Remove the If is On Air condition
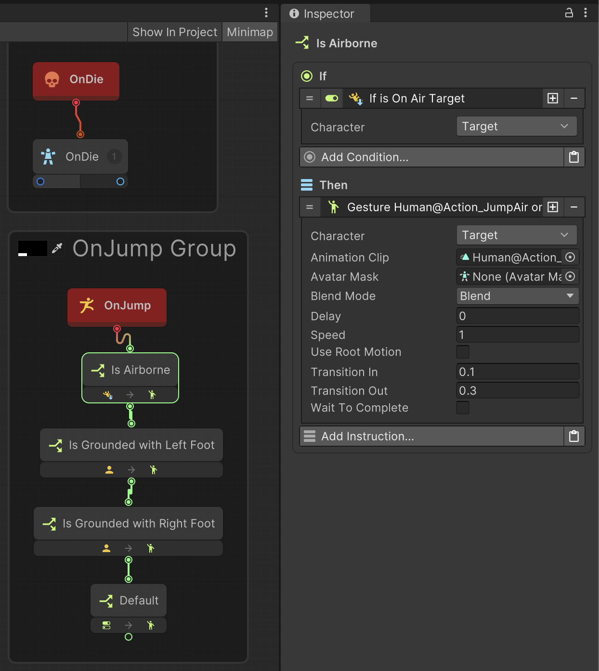 [574, 99]
